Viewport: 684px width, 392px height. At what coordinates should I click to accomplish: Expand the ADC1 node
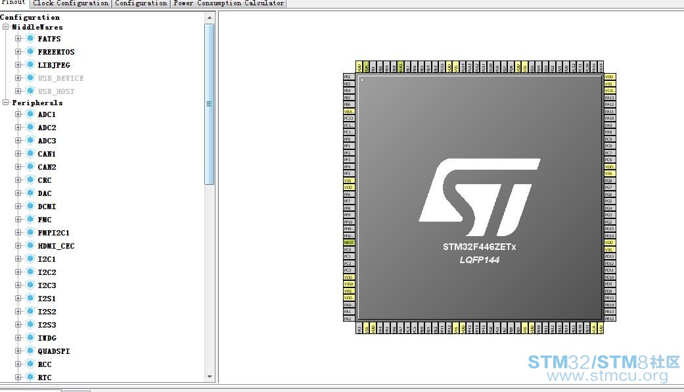point(18,114)
